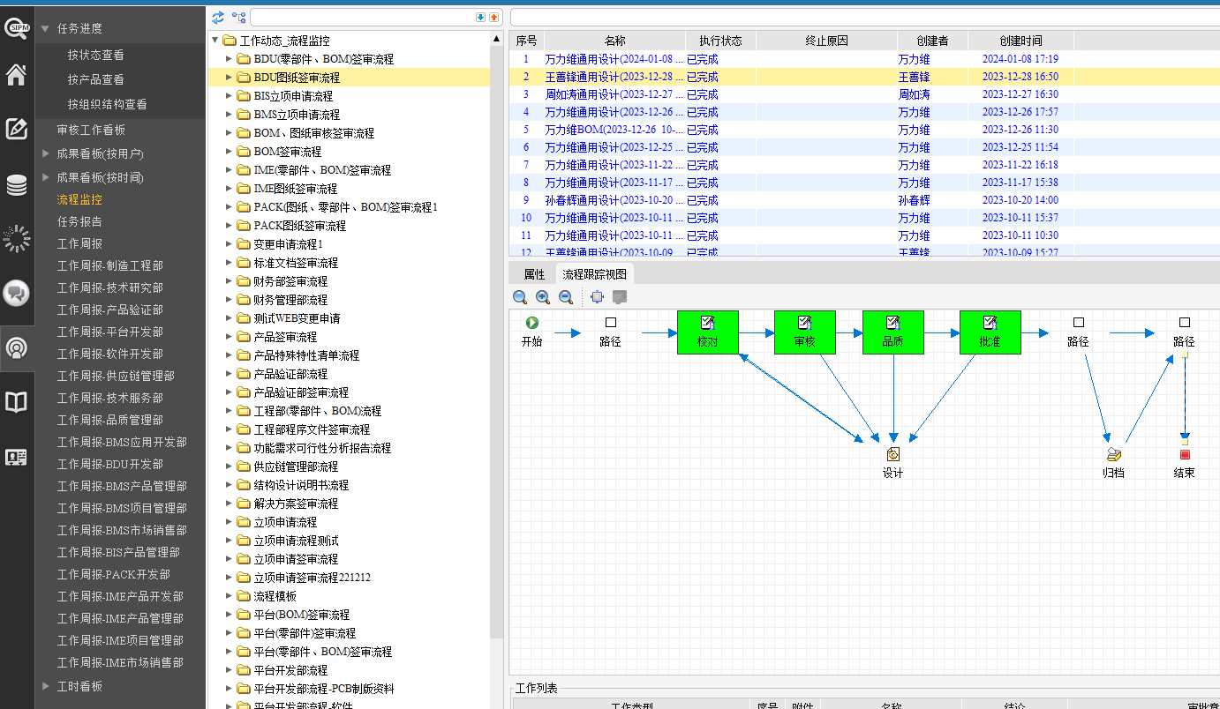
Task: Open the chat bubbles icon in sidebar
Action: pyautogui.click(x=16, y=293)
